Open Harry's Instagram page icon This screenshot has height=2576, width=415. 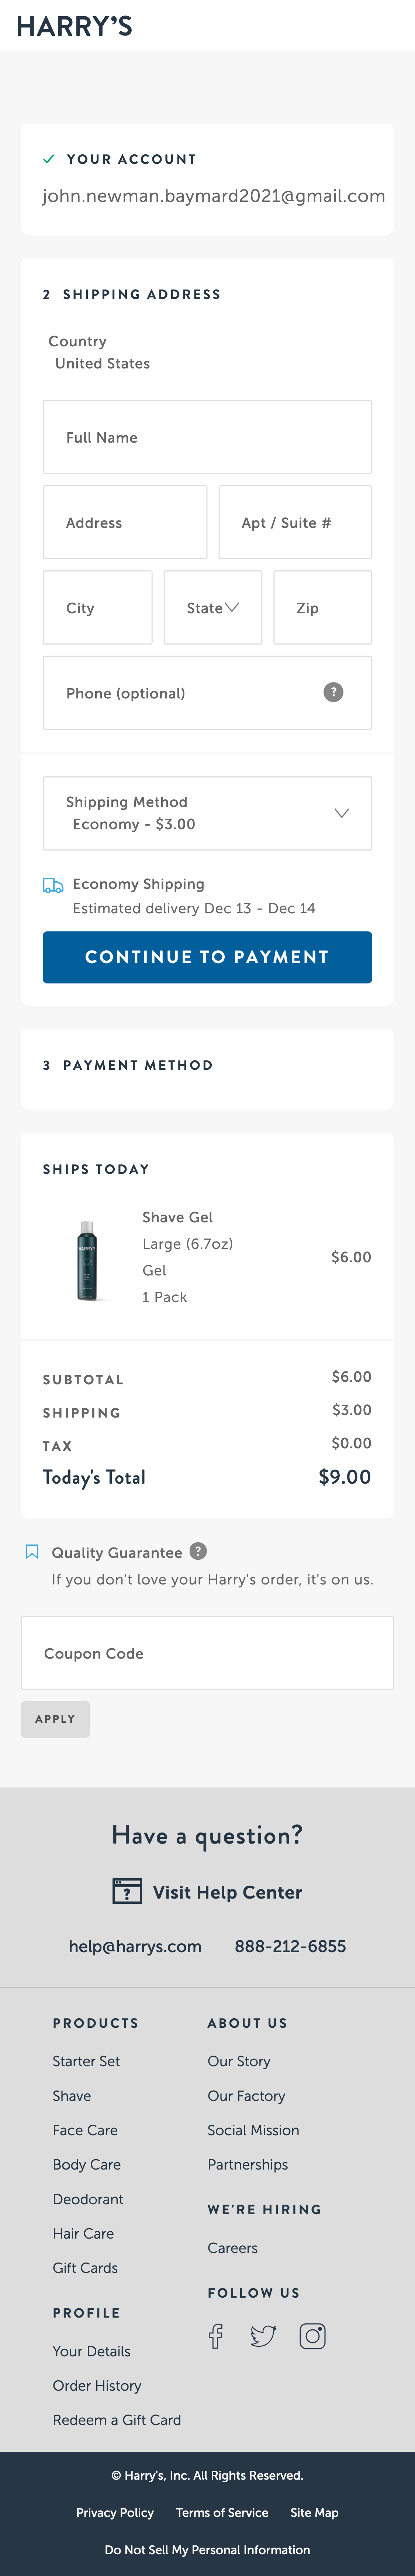pyautogui.click(x=312, y=2336)
